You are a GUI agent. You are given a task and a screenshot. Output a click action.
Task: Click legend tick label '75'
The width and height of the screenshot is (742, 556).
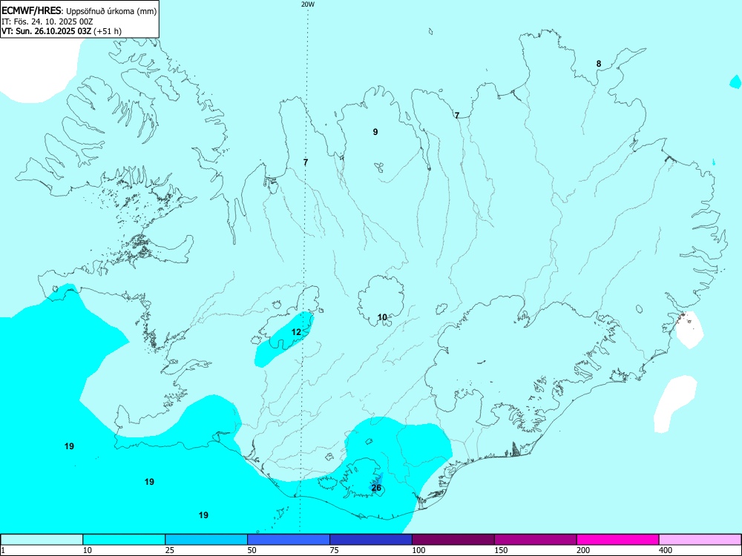(x=335, y=550)
